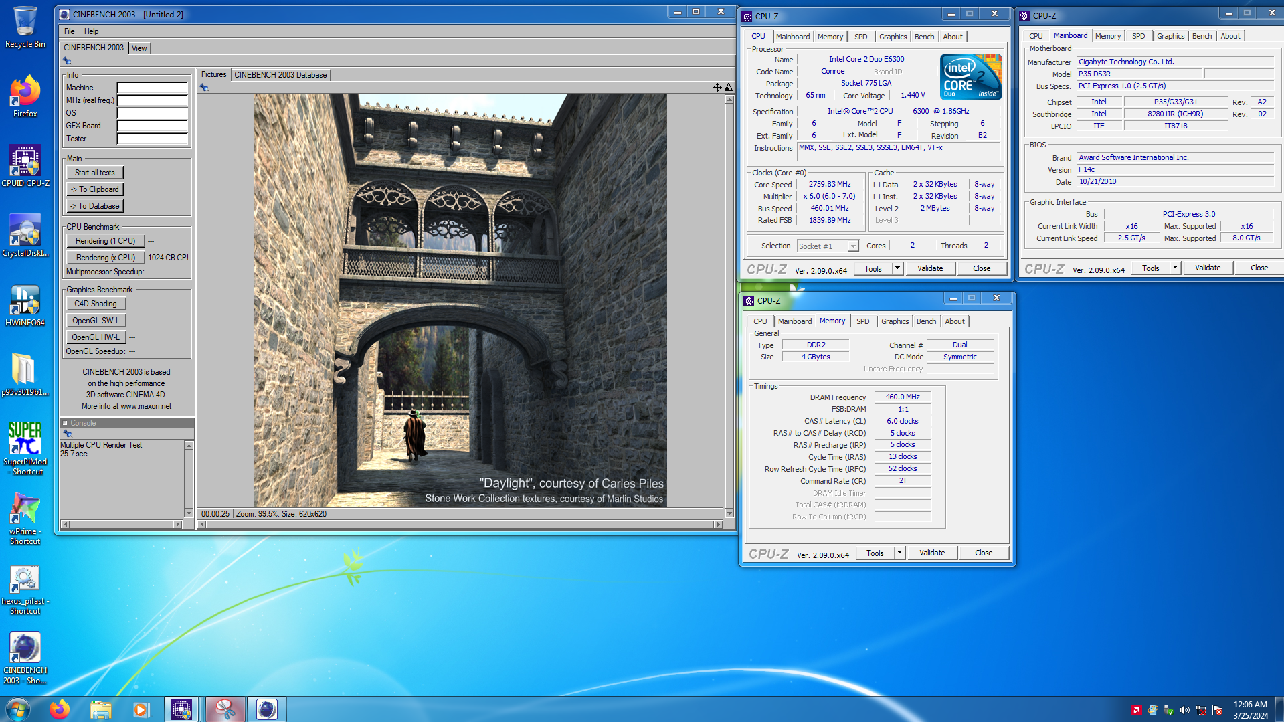The image size is (1284, 722).
Task: Open CrystalDiskInfo desktop shortcut
Action: (25, 236)
